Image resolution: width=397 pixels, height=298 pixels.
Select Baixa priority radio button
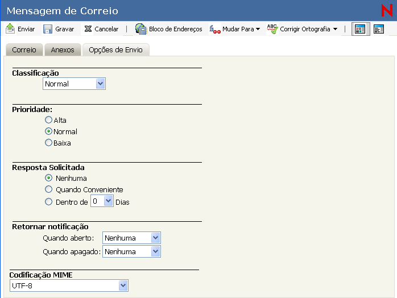[48, 143]
